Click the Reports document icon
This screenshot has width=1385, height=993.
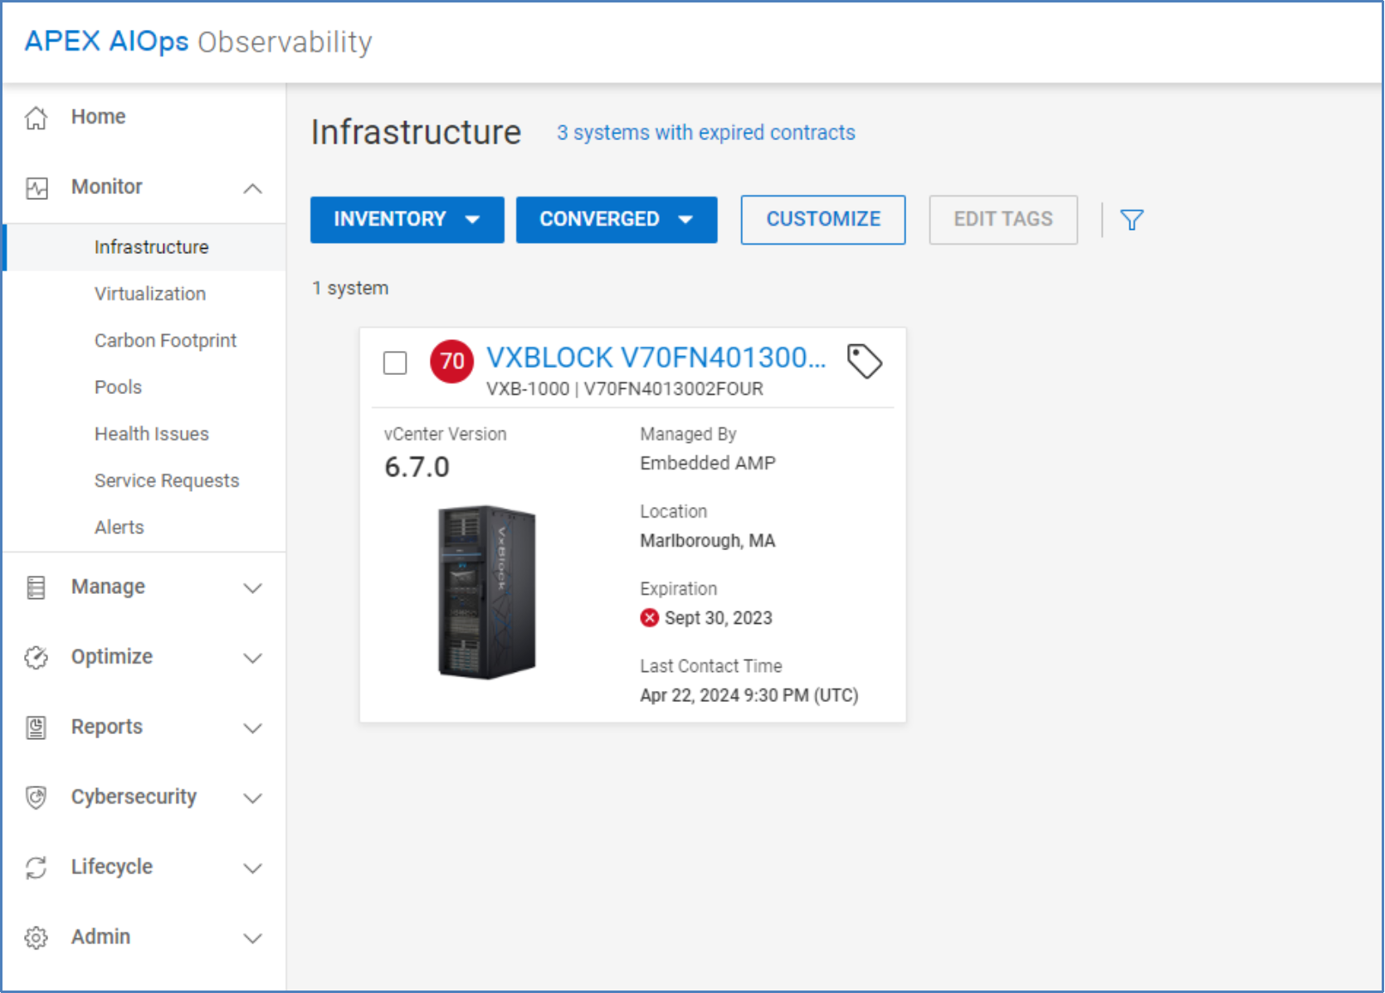36,728
